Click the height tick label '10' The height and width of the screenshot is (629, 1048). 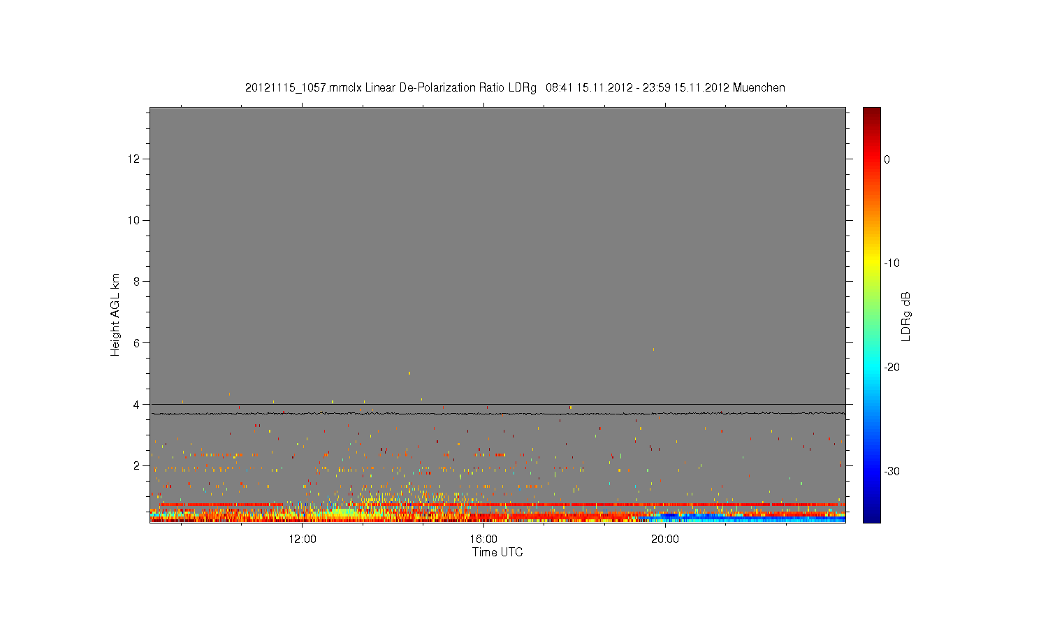[134, 220]
